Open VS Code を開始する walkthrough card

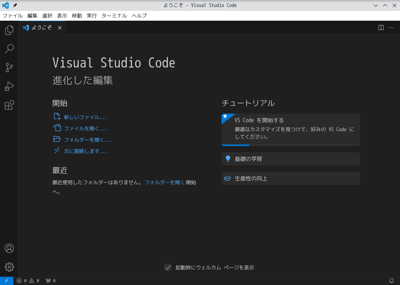[291, 130]
